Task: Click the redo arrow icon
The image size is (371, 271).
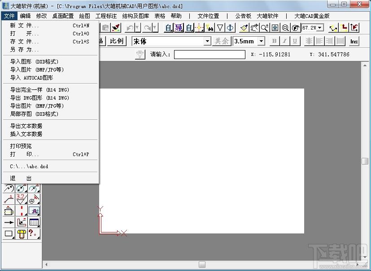Action: 148,28
